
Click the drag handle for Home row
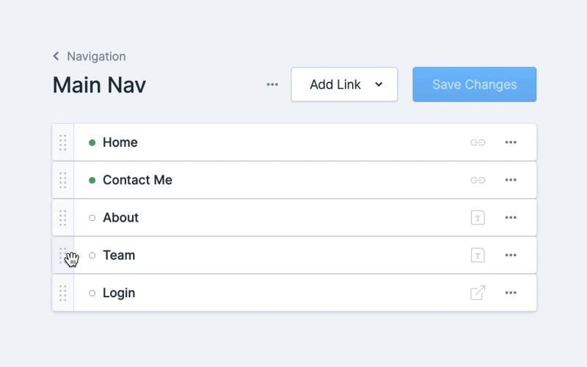[x=63, y=142]
